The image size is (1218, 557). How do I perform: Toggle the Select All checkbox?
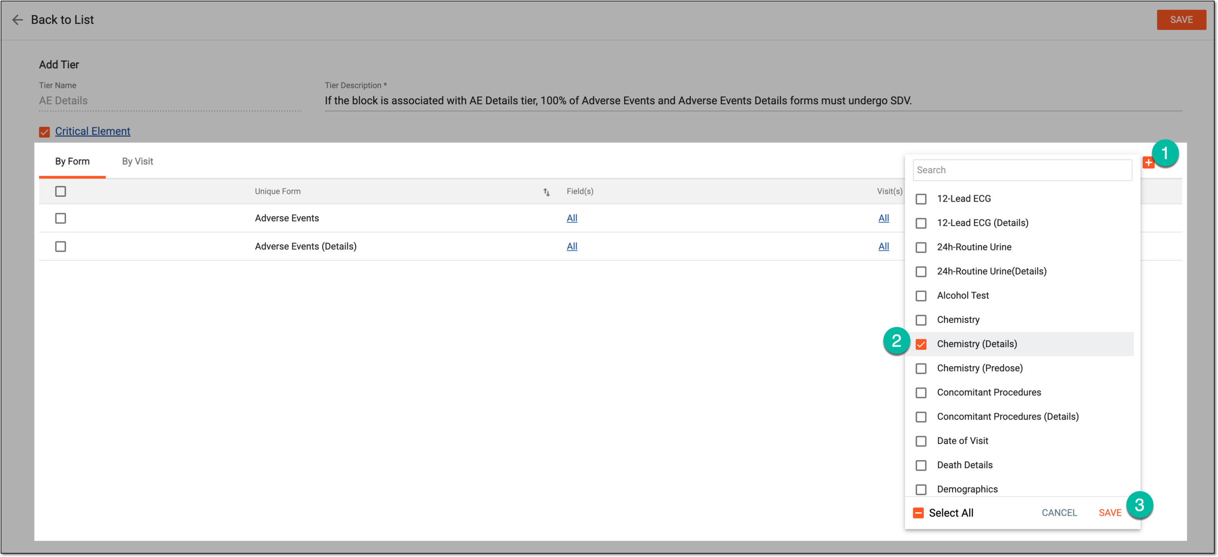(x=918, y=513)
